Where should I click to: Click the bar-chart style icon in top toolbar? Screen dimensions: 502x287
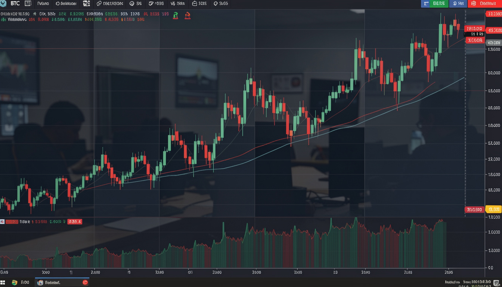coord(86,4)
